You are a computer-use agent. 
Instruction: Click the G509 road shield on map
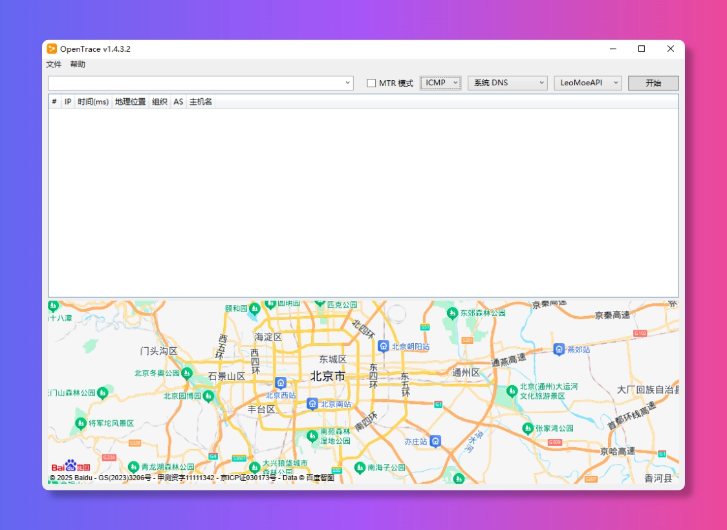[x=555, y=443]
